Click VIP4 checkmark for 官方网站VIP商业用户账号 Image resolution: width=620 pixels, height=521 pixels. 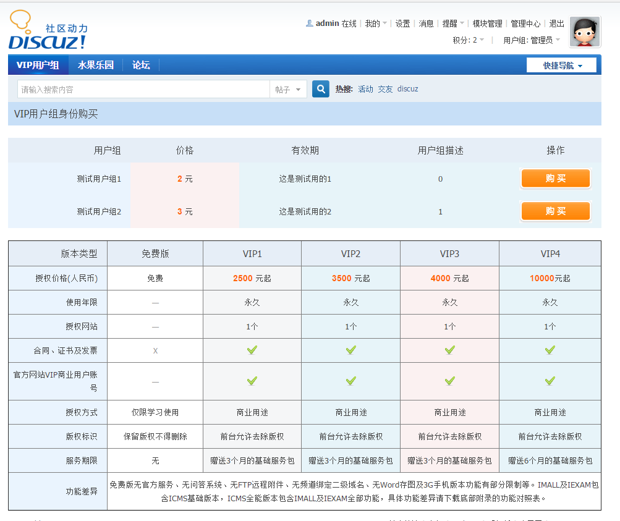pyautogui.click(x=550, y=381)
